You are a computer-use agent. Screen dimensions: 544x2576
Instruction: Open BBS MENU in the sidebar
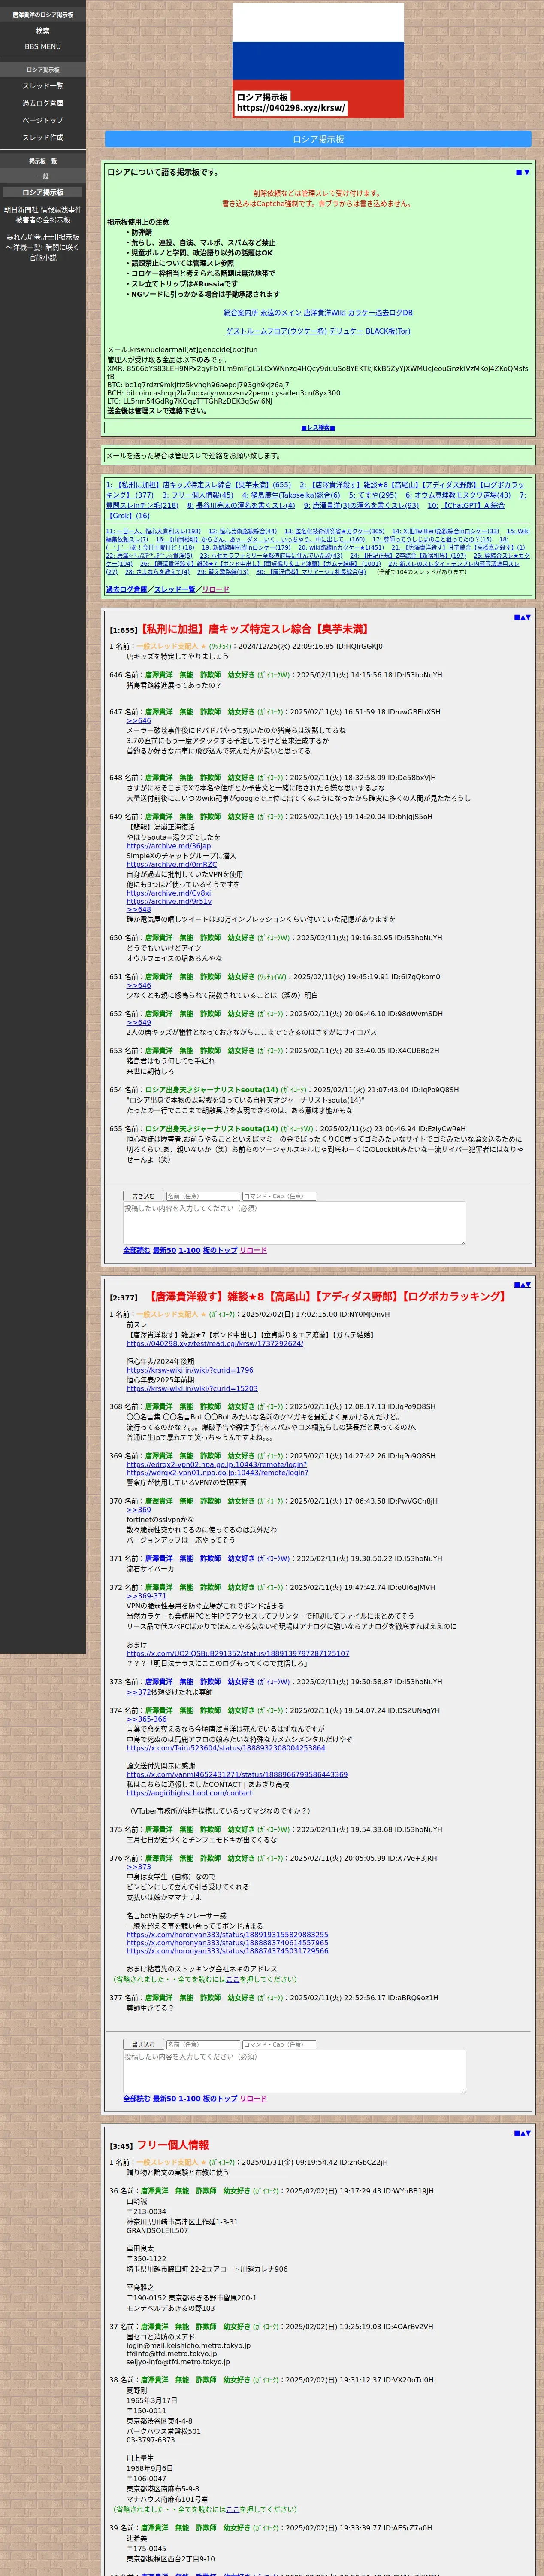(43, 46)
